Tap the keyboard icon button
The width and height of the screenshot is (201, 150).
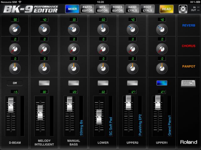pyautogui.click(x=188, y=83)
